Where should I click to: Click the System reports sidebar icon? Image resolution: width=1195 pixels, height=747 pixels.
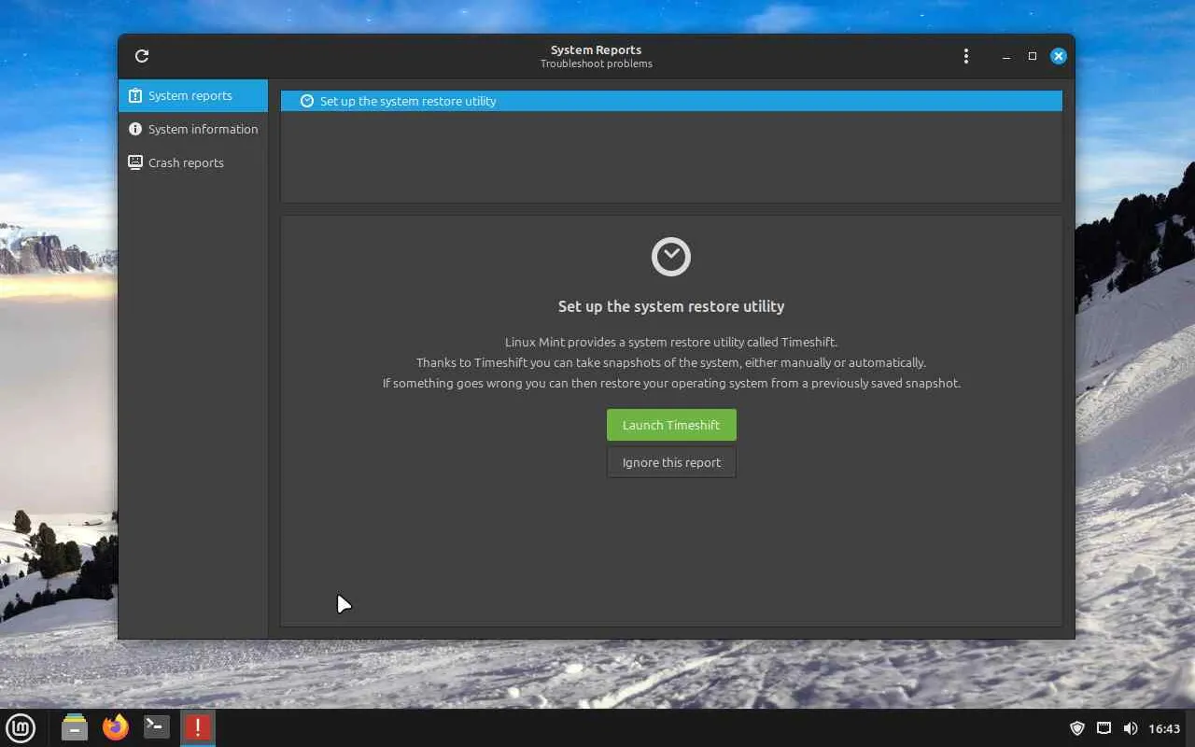coord(135,95)
